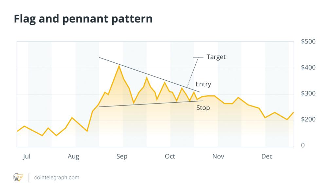
Task: Select the Oct month axis label
Action: coord(170,156)
